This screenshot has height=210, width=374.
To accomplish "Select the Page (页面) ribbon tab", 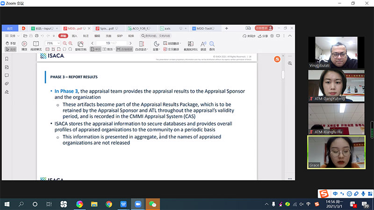I will [108, 36].
